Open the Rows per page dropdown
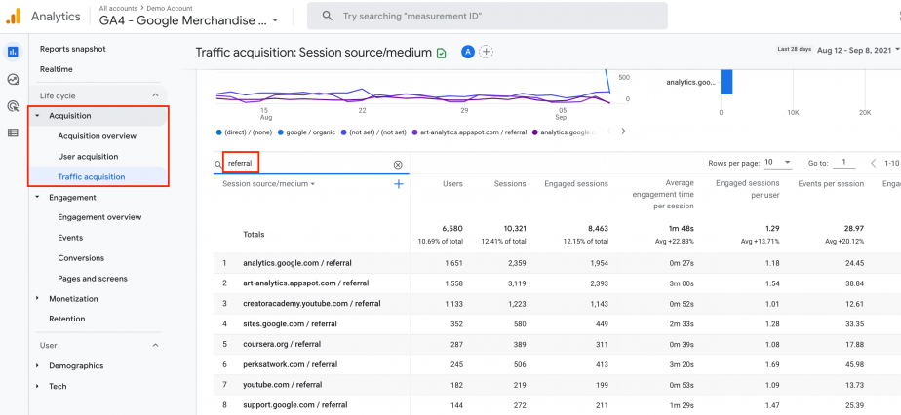 point(778,163)
